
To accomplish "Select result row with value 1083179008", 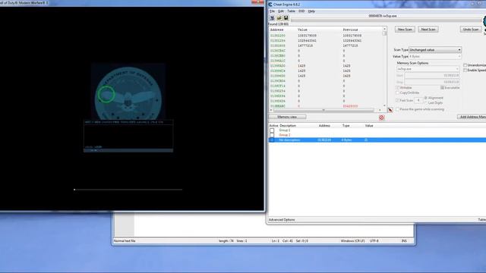I will 326,36.
